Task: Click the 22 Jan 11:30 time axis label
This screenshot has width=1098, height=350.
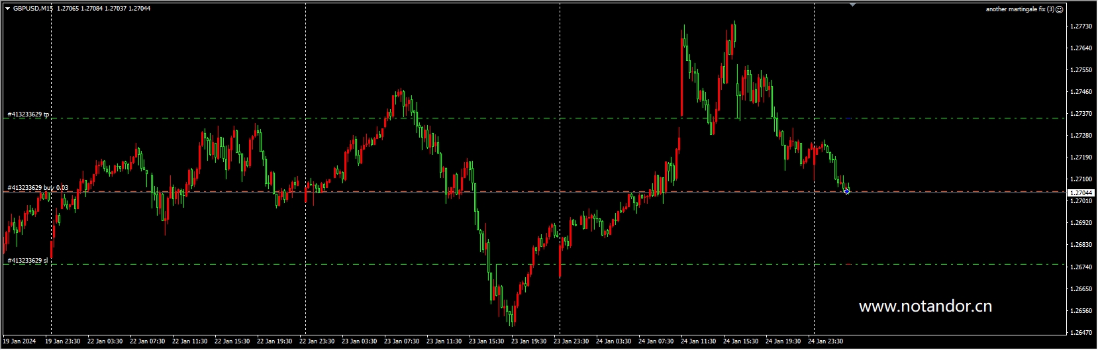Action: coord(190,342)
